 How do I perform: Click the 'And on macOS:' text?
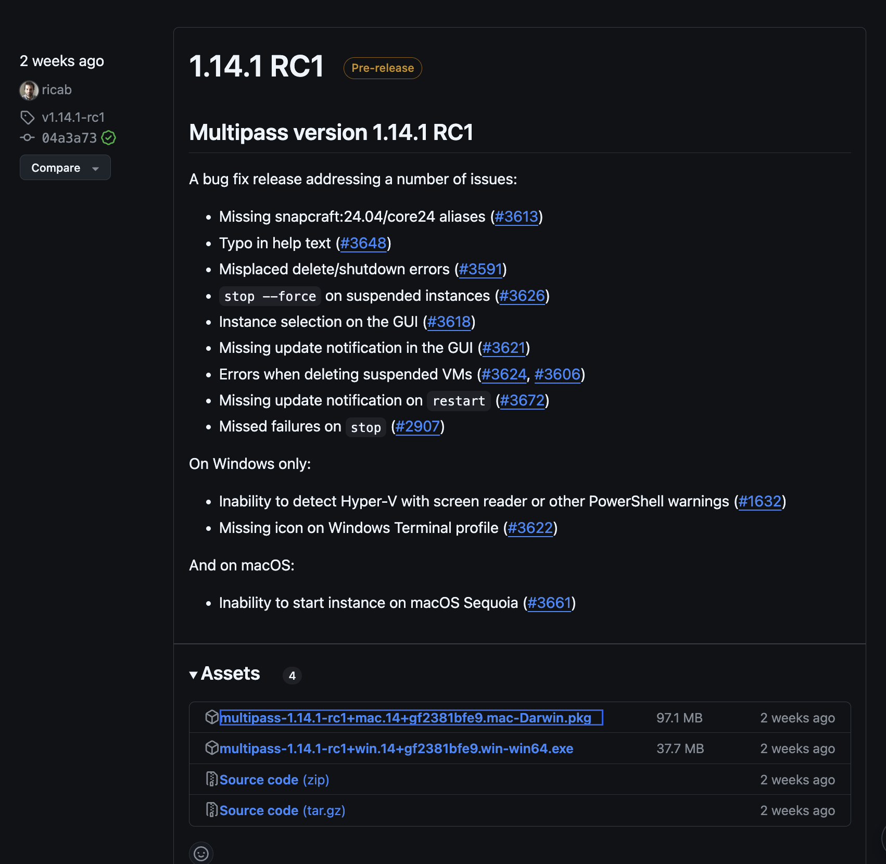point(242,565)
